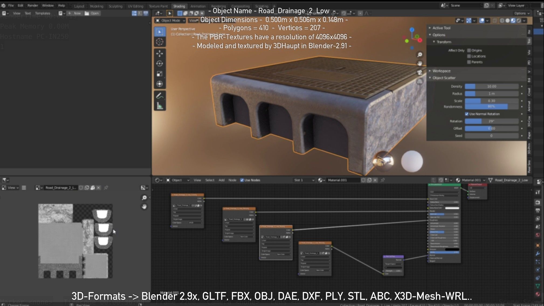Screen dimensions: 544x306
Task: Uncheck Use Normal Rotation
Action: 467,114
